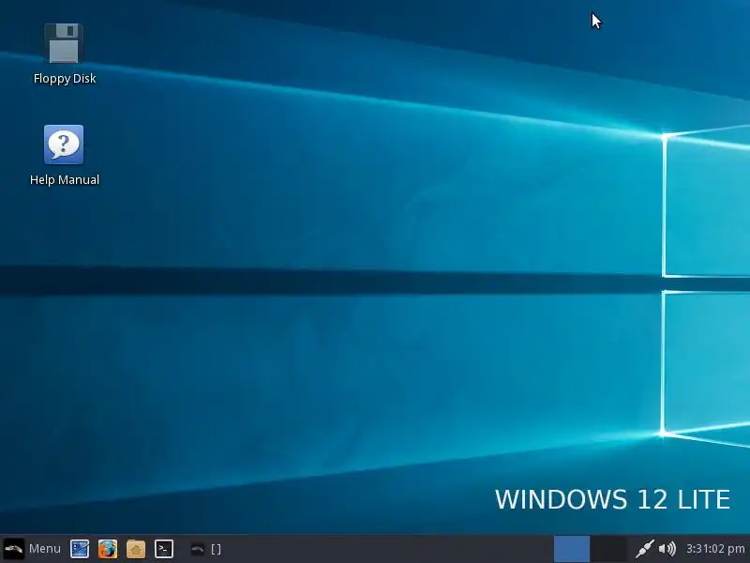Launch Firefox from the taskbar
Screen dimensions: 750x563
tap(108, 549)
